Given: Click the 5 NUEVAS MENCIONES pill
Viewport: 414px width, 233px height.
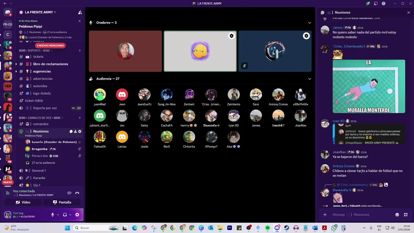Looking at the screenshot, I should point(50,46).
